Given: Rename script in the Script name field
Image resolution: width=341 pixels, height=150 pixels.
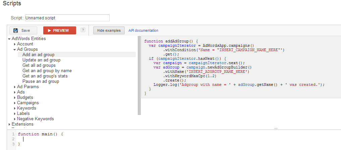Looking at the screenshot, I should coord(67,18).
